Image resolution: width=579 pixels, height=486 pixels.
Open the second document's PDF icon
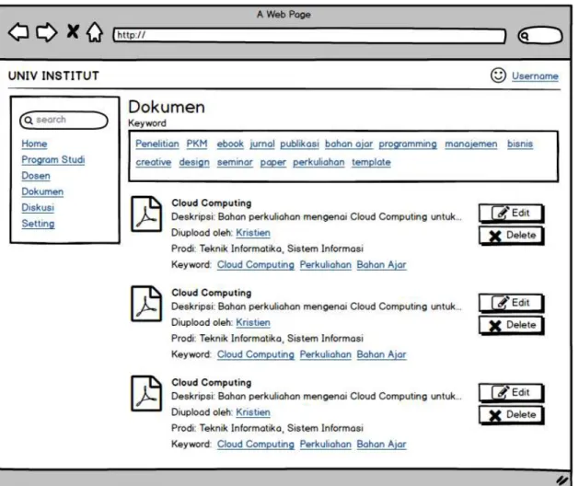146,304
